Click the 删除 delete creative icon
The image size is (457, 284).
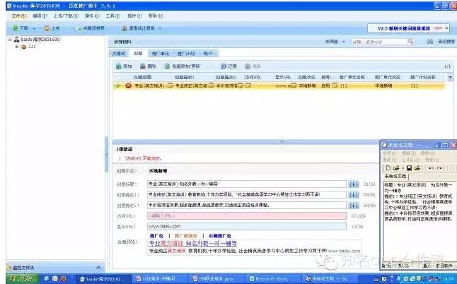point(142,66)
